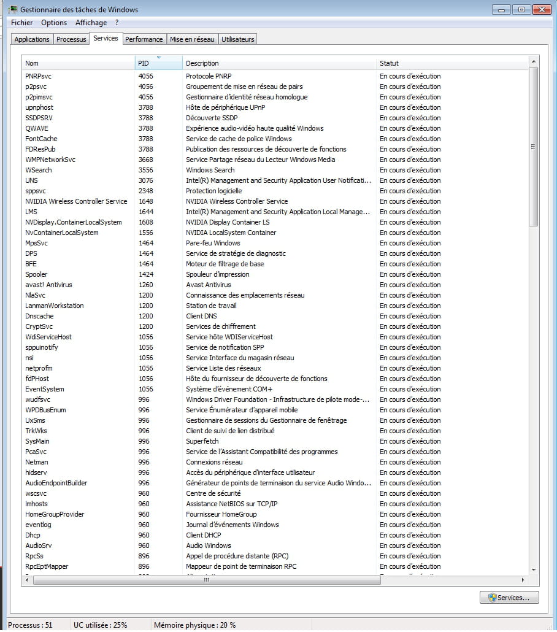The image size is (557, 632).
Task: Sort by the Nom column header
Action: coord(78,63)
